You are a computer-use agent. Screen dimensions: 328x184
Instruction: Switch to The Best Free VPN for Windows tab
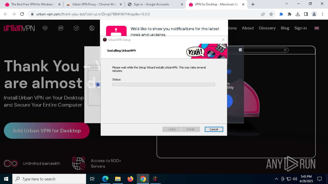[32, 4]
